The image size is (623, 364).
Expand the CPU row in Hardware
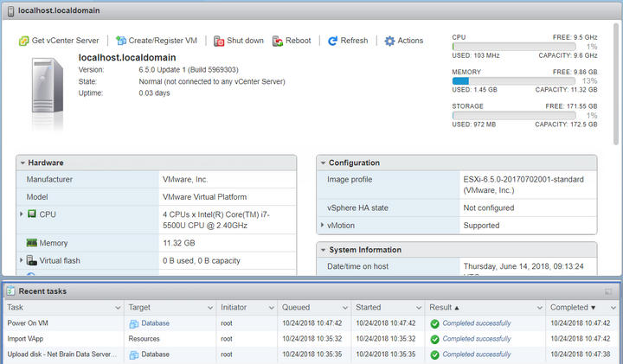click(22, 214)
